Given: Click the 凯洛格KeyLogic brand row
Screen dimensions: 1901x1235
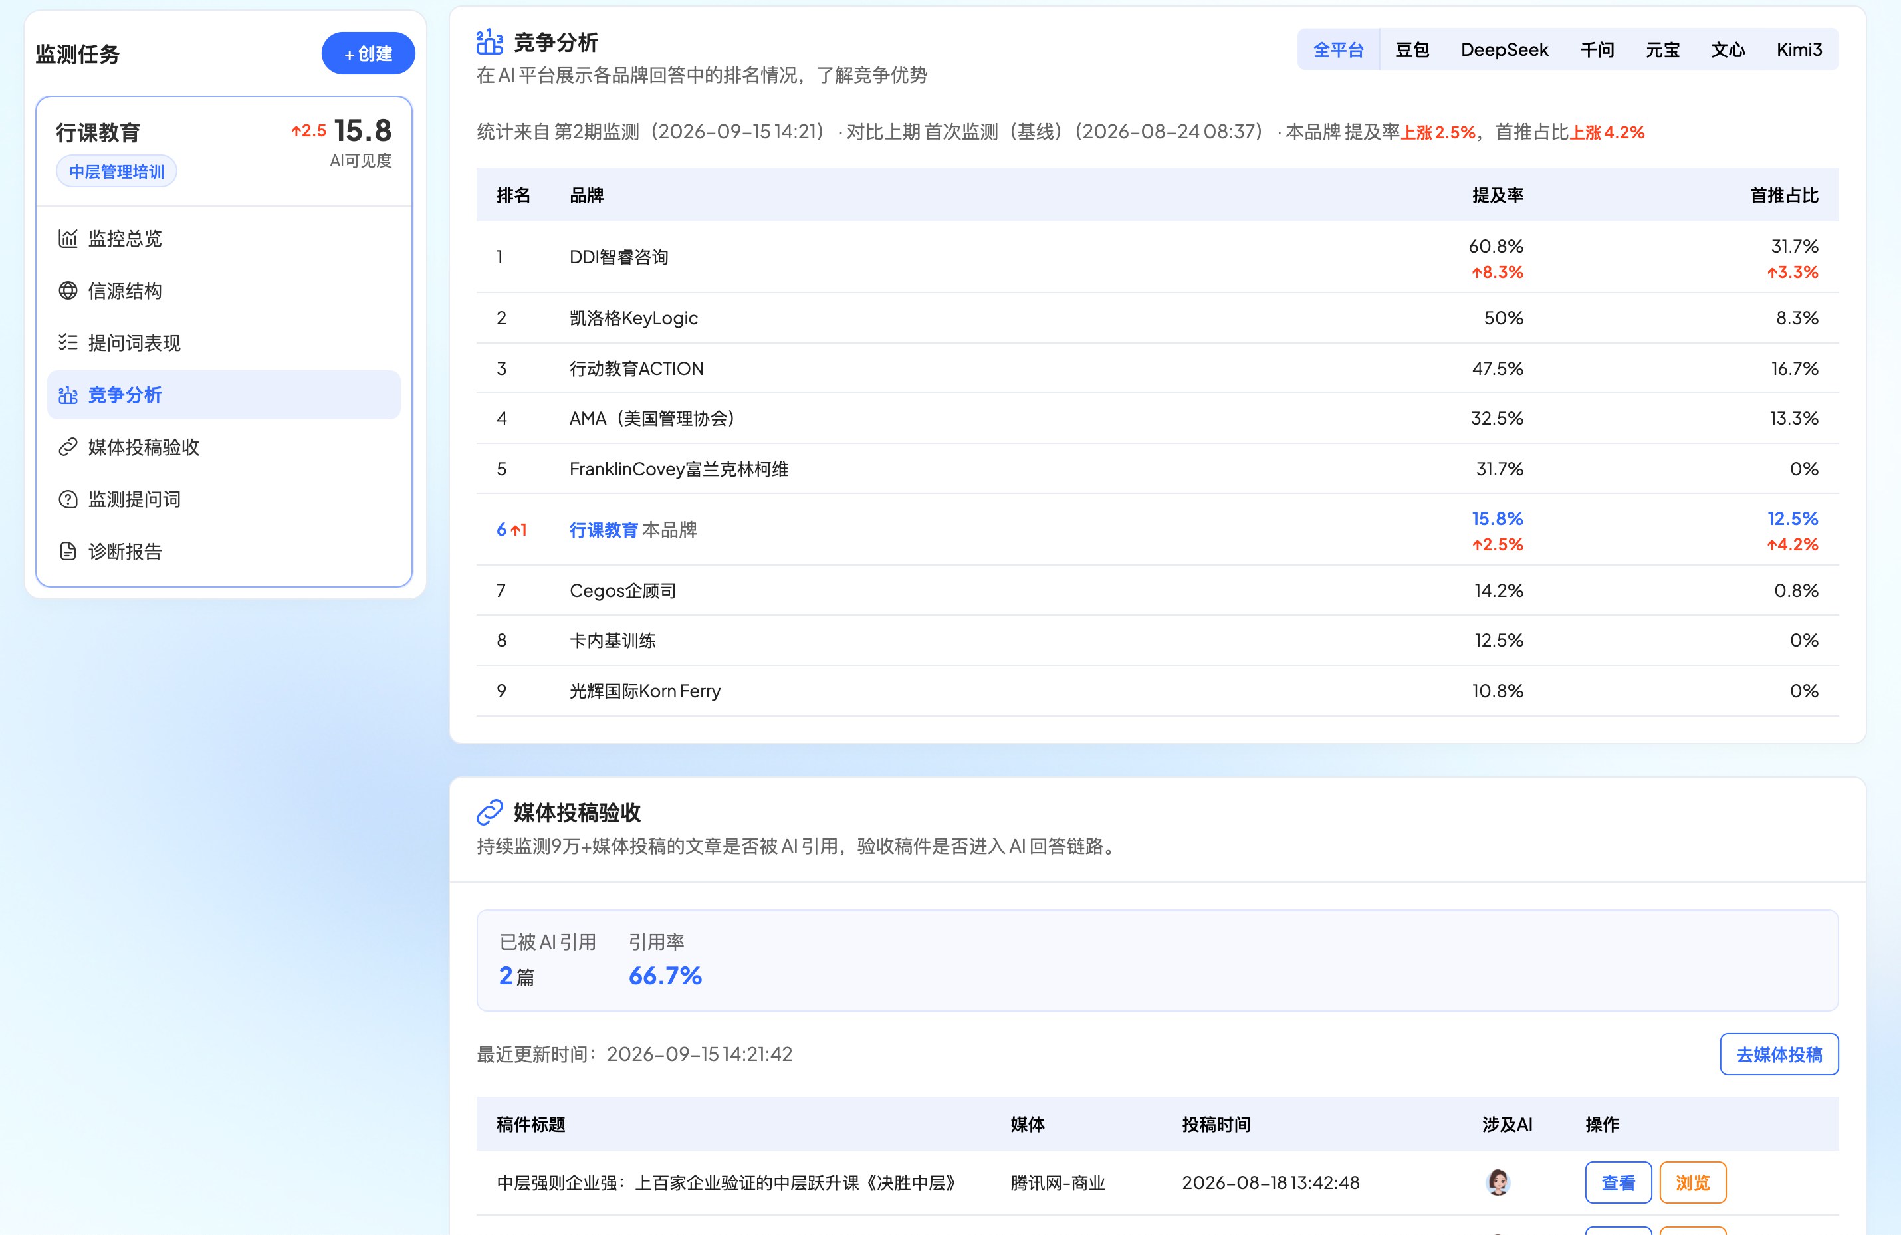Looking at the screenshot, I should 1157,318.
